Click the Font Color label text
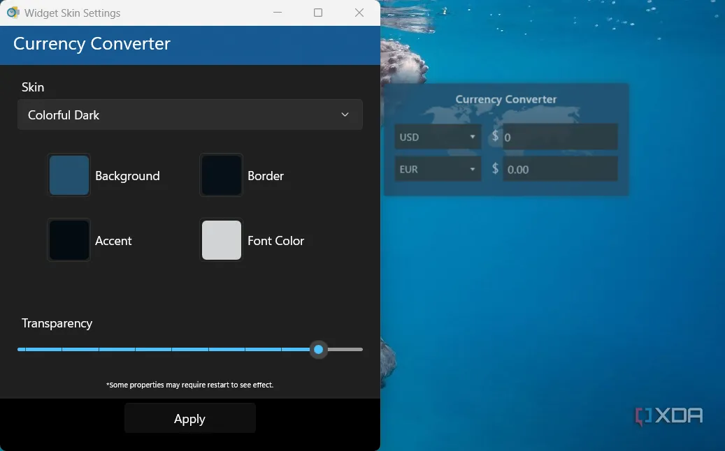The image size is (725, 451). point(275,240)
